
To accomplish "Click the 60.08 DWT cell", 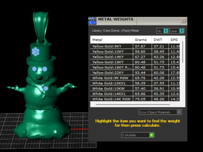I will pyautogui.click(x=160, y=73).
